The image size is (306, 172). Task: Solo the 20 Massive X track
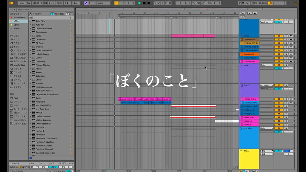click(286, 39)
